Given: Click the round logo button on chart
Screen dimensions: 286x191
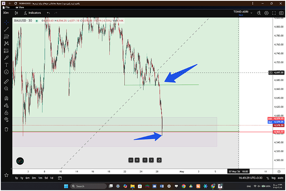Looking at the screenshot, I should [20, 161].
